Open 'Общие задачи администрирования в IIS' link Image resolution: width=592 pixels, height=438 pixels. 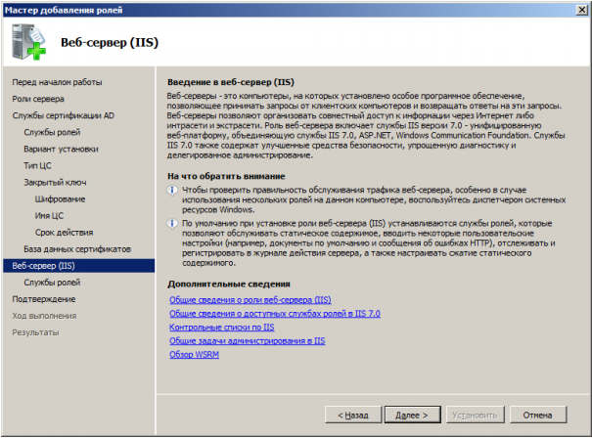[247, 341]
